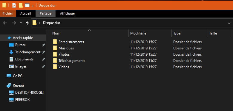Viewport: 233px width, 111px height.
Task: Go back with the left arrow button
Action: 5,23
